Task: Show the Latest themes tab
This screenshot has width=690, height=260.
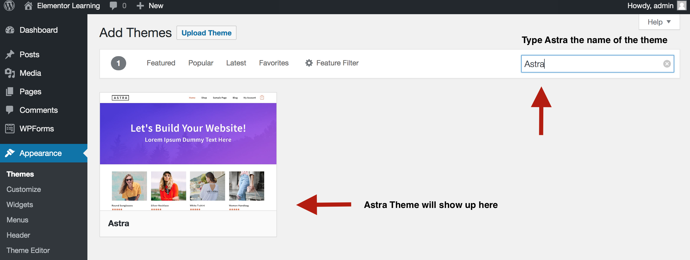Action: [x=236, y=63]
